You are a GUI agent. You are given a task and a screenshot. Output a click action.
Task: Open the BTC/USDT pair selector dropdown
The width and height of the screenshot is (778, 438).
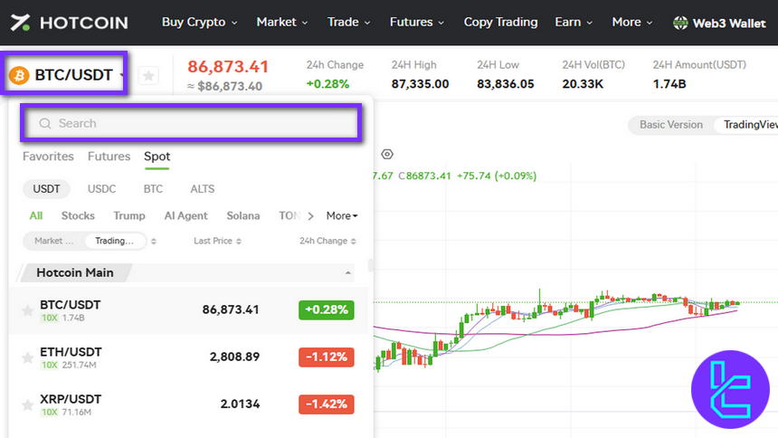click(x=66, y=75)
